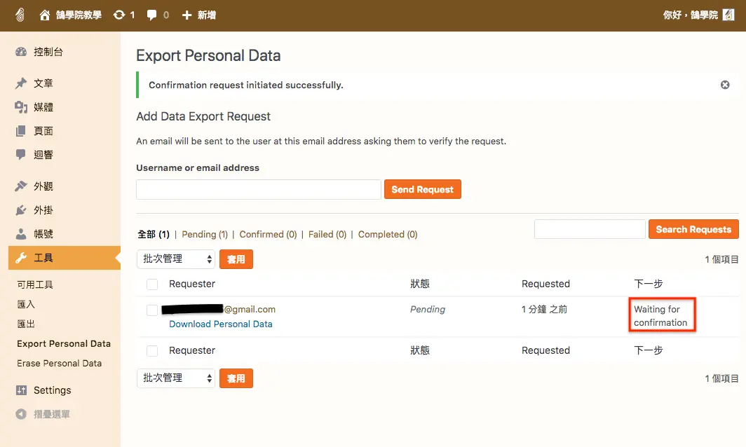Filter requests by Confirmed (0)
The image size is (746, 447).
pyautogui.click(x=268, y=235)
